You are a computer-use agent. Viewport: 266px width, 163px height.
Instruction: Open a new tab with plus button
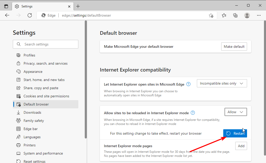click(x=78, y=6)
